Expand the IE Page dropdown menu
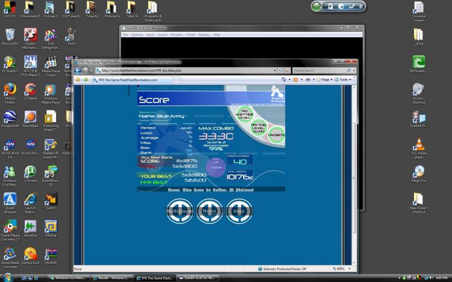Screen dimensions: 452x282 tap(325, 79)
